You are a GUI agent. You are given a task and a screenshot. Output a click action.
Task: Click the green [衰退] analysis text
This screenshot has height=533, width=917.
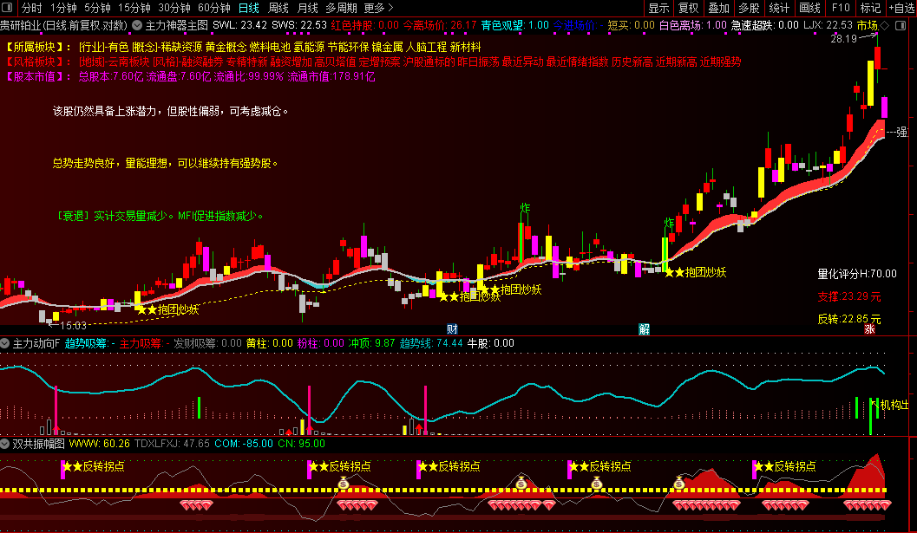pos(160,217)
